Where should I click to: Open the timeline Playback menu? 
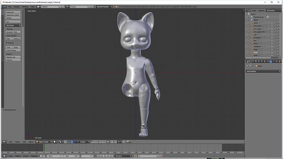click(x=34, y=156)
